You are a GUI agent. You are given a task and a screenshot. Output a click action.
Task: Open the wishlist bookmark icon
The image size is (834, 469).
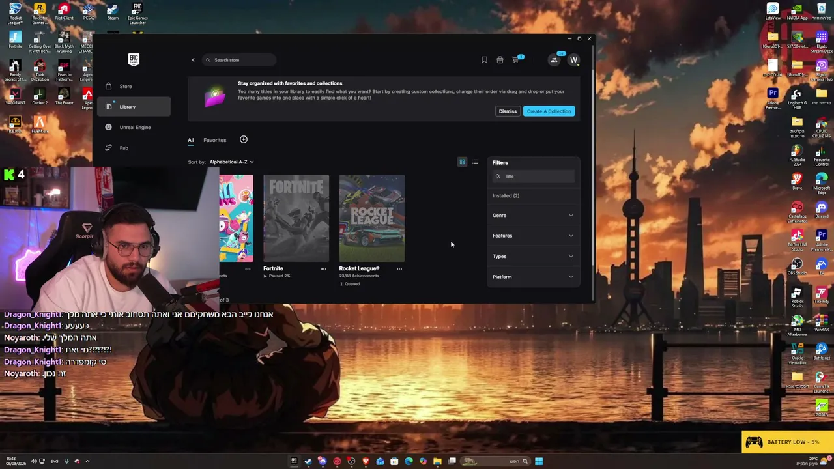[x=484, y=60]
